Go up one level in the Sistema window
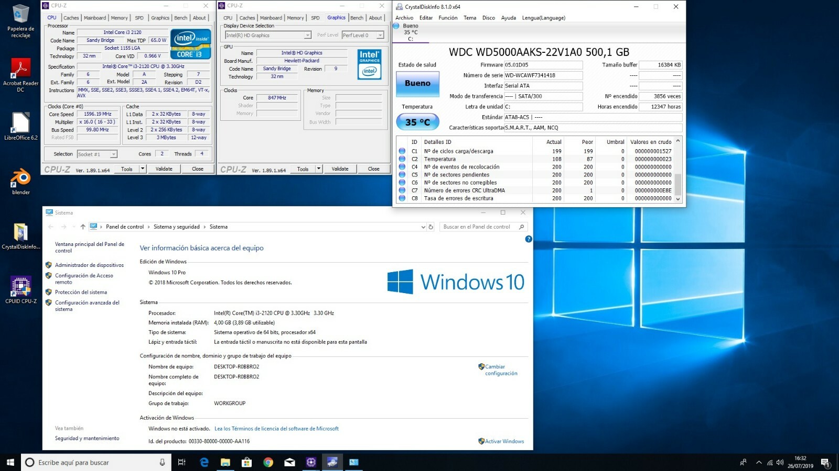This screenshot has height=471, width=839. click(x=83, y=227)
